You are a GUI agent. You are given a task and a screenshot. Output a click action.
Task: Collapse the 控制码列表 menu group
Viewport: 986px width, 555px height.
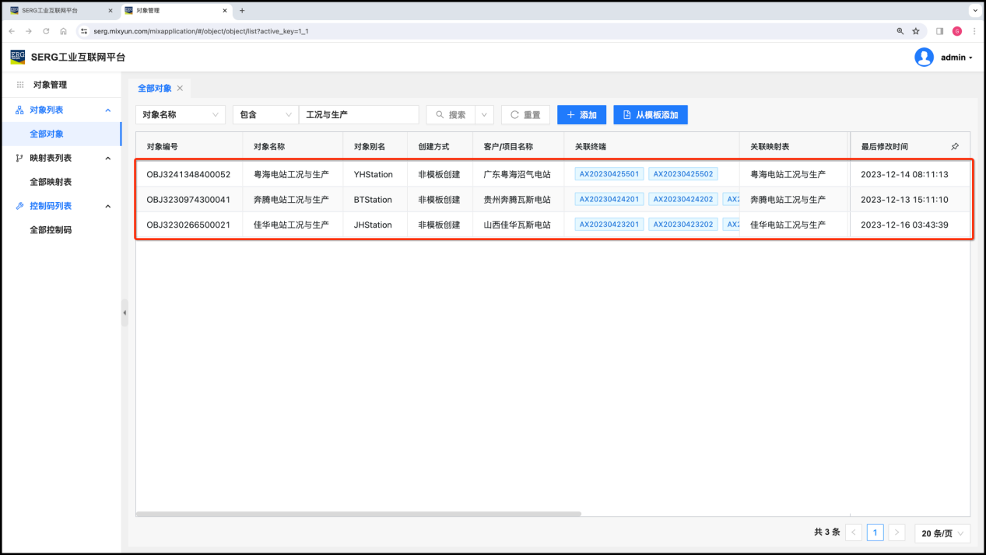click(108, 206)
